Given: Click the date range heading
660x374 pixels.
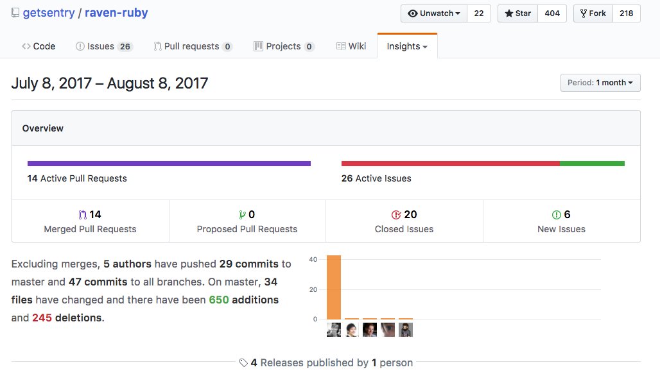Looking at the screenshot, I should [109, 83].
